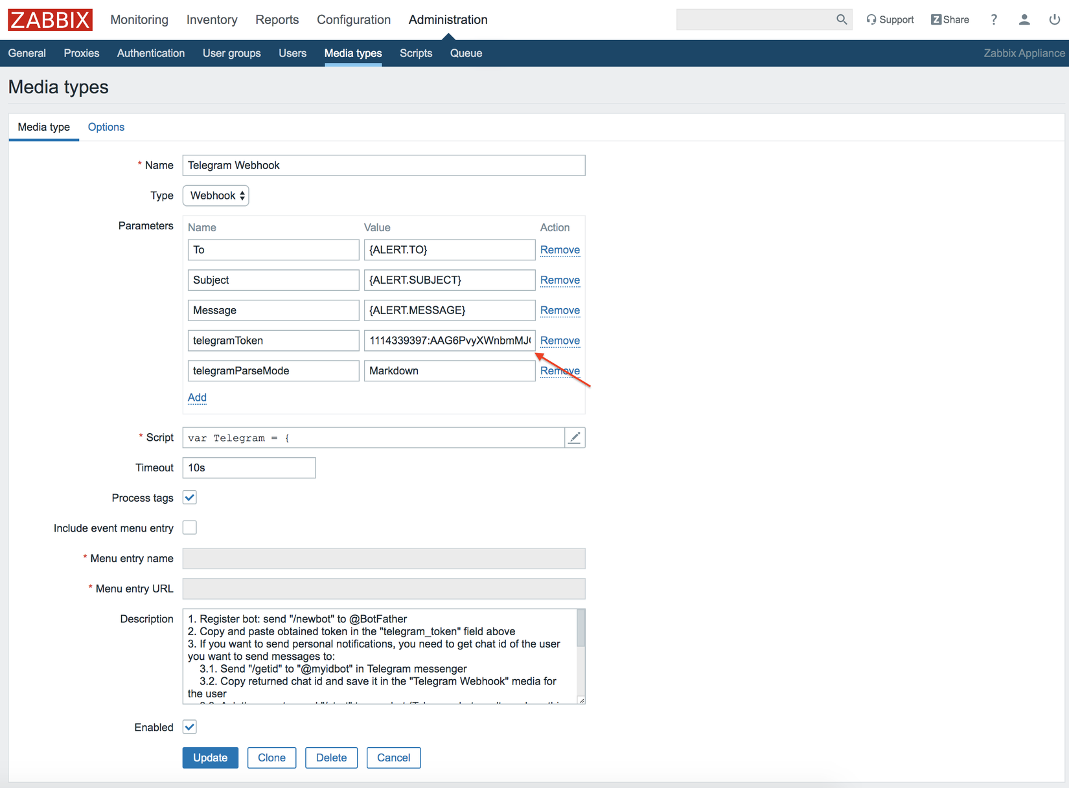Image resolution: width=1069 pixels, height=788 pixels.
Task: Remove the telegramToken parameter
Action: coord(560,341)
